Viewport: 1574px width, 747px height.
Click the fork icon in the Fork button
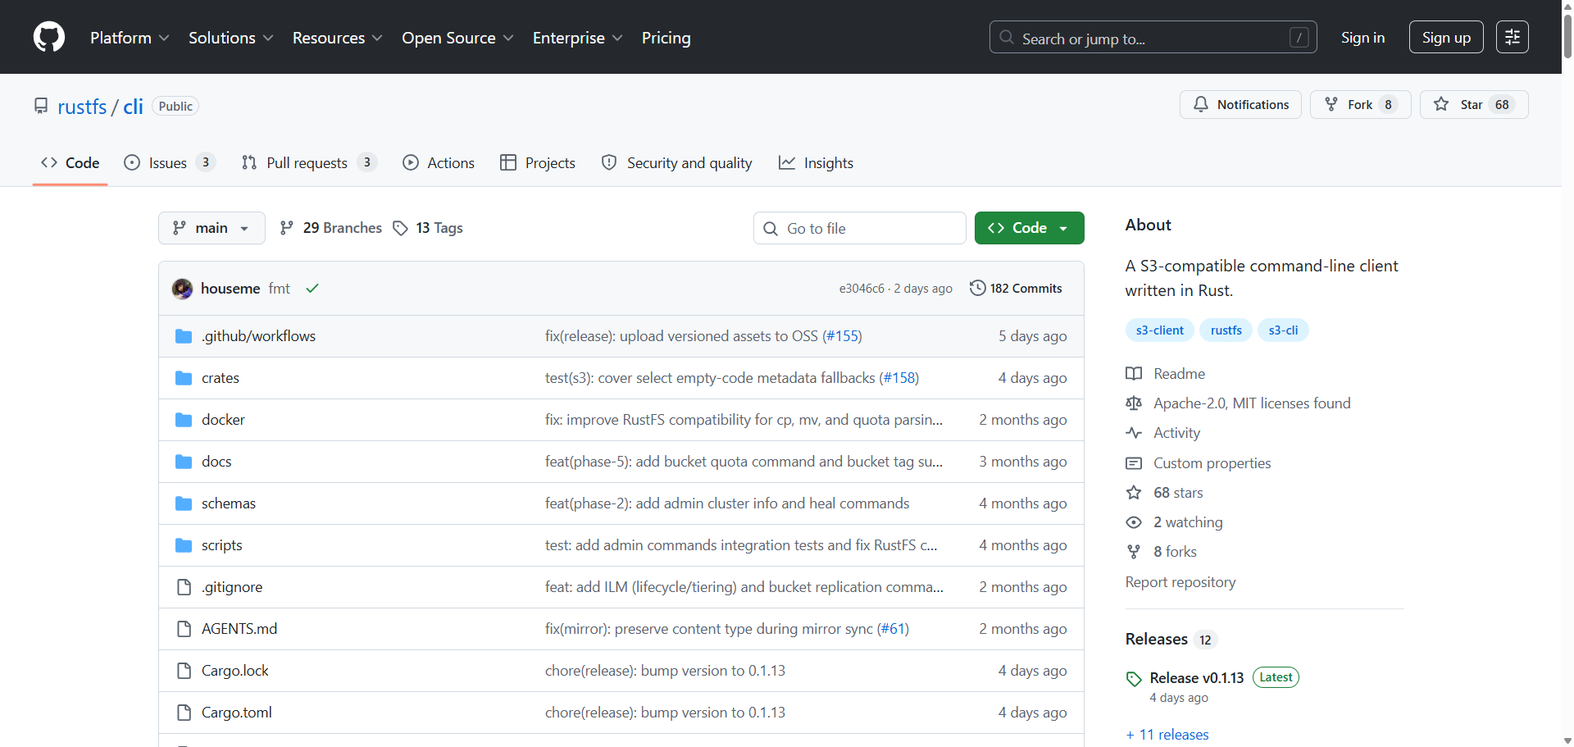[x=1331, y=104]
